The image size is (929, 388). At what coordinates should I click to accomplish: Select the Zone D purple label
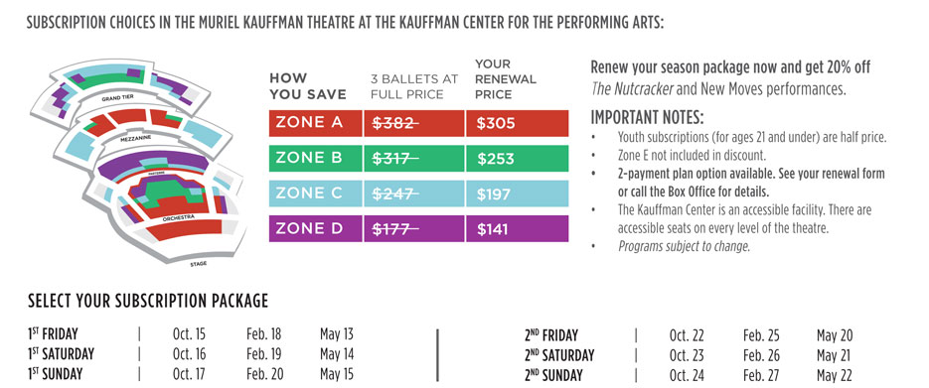click(x=315, y=228)
